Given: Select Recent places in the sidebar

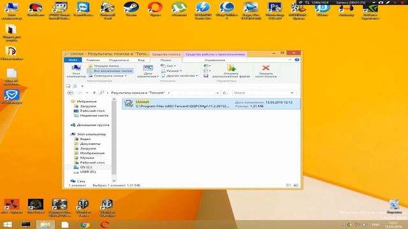Looking at the screenshot, I should click(x=94, y=116).
